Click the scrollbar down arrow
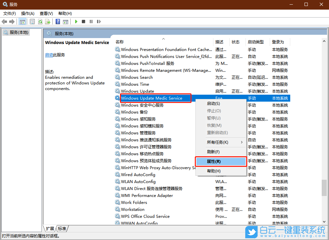The width and height of the screenshot is (329, 240). coord(324,222)
